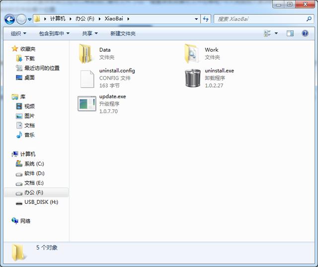Click the 收藏夹 star icon
Viewport: 318px width, 267px height.
tap(14, 49)
